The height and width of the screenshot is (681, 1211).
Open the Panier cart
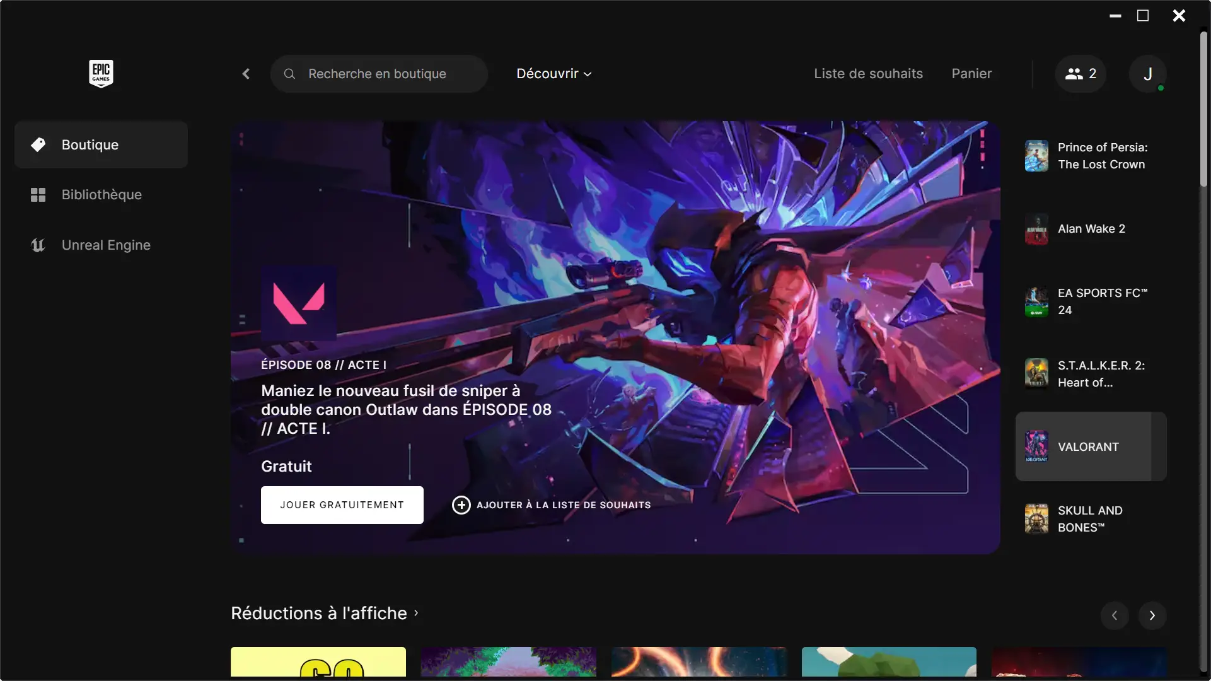click(971, 74)
